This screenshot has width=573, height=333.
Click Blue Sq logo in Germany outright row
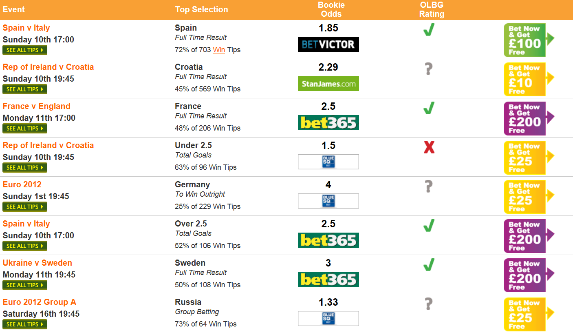click(x=328, y=201)
